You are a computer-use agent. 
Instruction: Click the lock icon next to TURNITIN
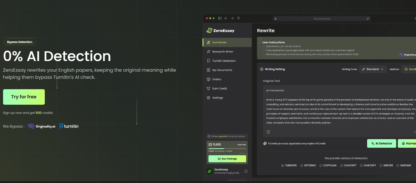point(282,165)
